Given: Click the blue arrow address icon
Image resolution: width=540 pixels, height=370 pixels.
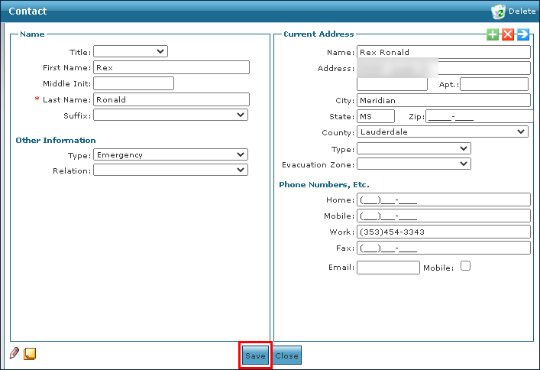Looking at the screenshot, I should [523, 34].
